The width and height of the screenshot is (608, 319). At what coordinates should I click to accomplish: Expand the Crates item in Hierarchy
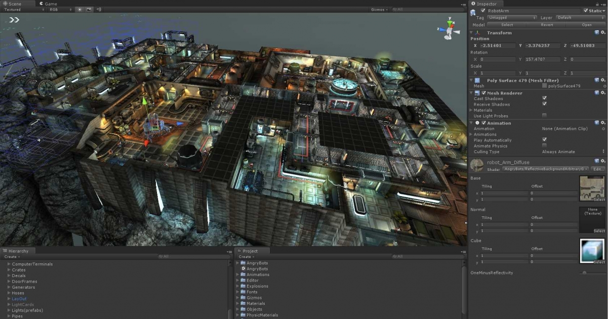[x=9, y=270]
